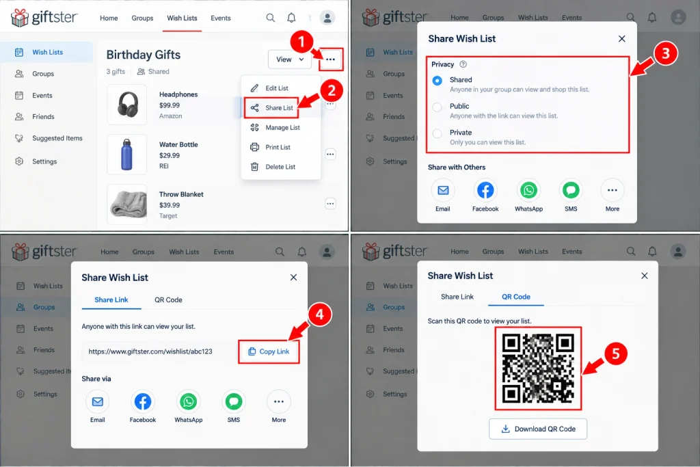Open the Water Bottle item options menu

click(330, 155)
